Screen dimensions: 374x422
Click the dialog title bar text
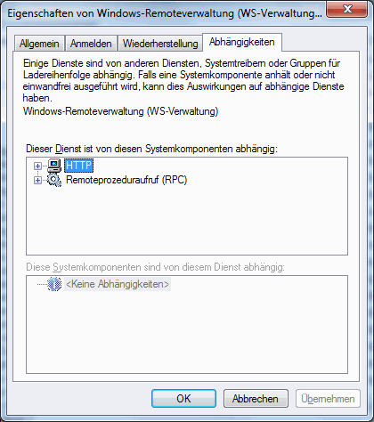tap(165, 13)
